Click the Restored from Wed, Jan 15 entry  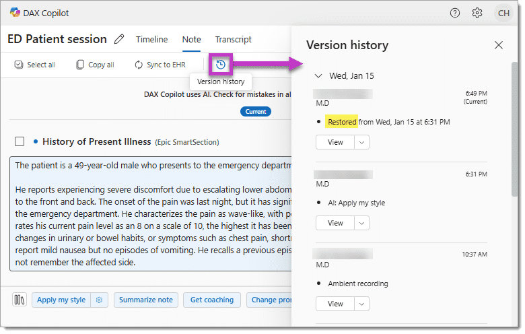389,122
